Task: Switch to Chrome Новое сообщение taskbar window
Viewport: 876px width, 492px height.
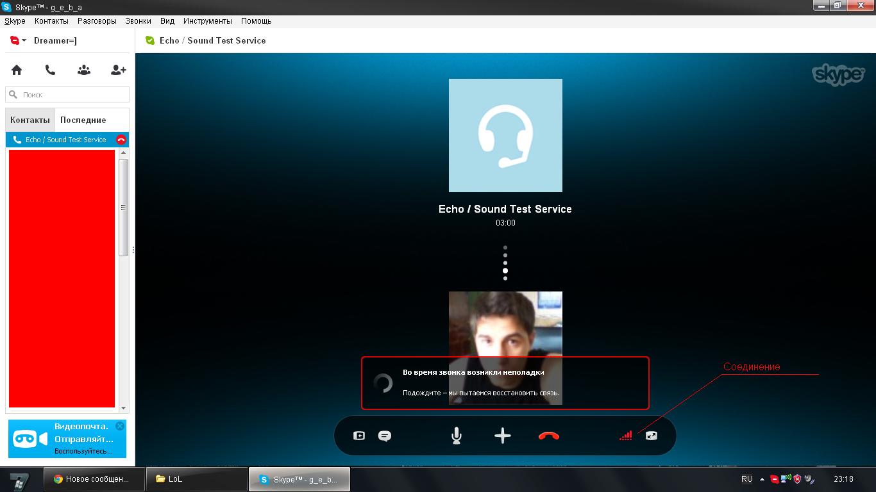Action: coord(94,479)
